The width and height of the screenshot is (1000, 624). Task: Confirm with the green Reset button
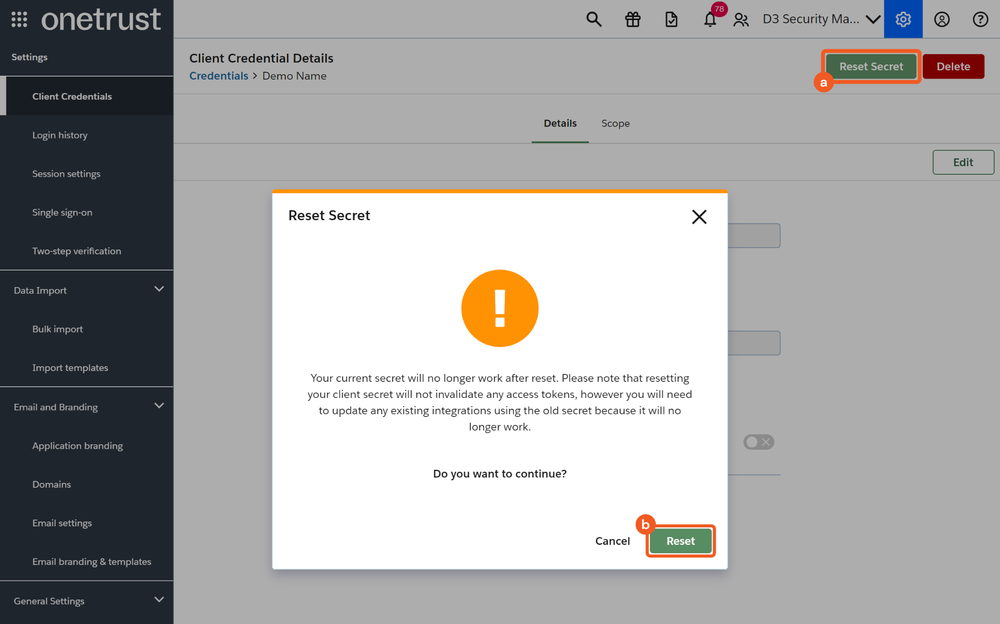[680, 541]
